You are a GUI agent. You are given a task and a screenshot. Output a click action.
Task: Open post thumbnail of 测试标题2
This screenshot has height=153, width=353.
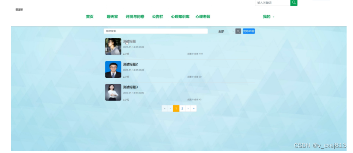(x=113, y=69)
